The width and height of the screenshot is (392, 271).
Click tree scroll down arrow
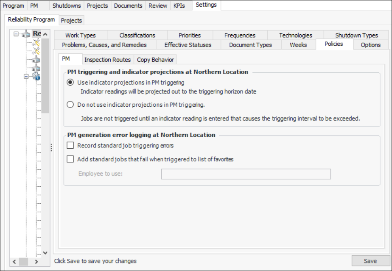tap(45, 253)
